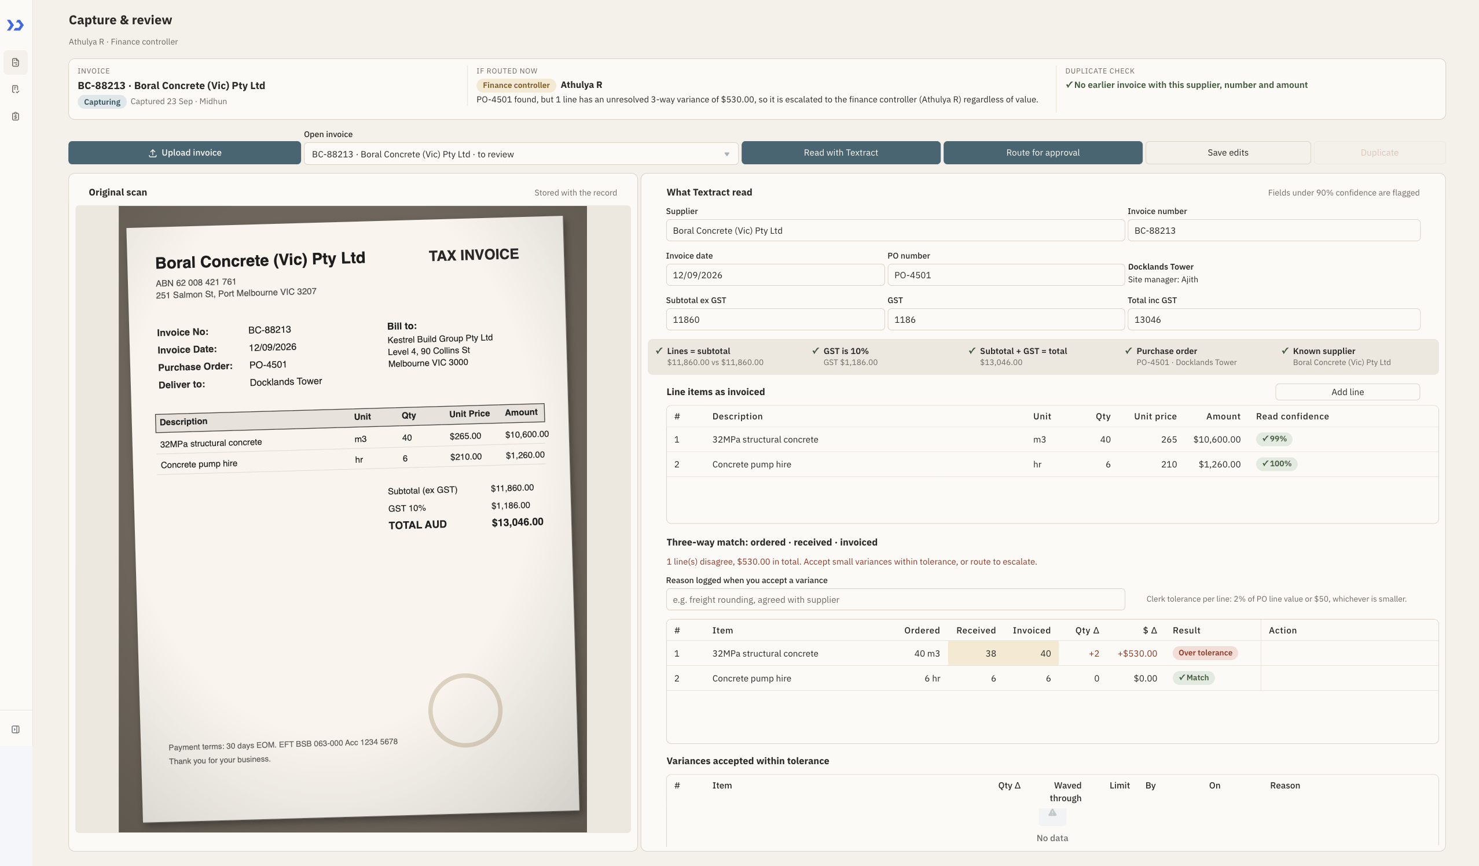This screenshot has width=1479, height=866.
Task: Click the Add line button
Action: 1347,392
